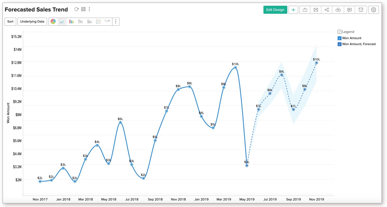Image resolution: width=387 pixels, height=207 pixels.
Task: Open comments using the speech bubble icon
Action: 349,10
